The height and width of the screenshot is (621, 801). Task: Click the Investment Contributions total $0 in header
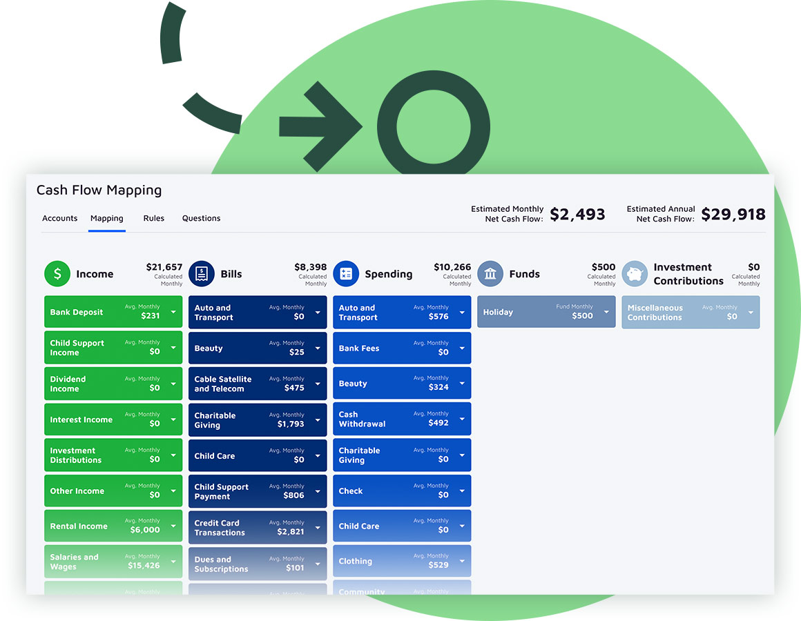754,267
